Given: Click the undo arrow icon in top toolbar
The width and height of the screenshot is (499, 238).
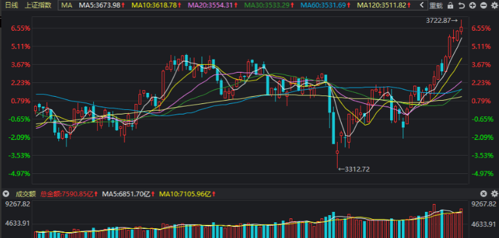Looking at the screenshot, I should [x=461, y=5].
